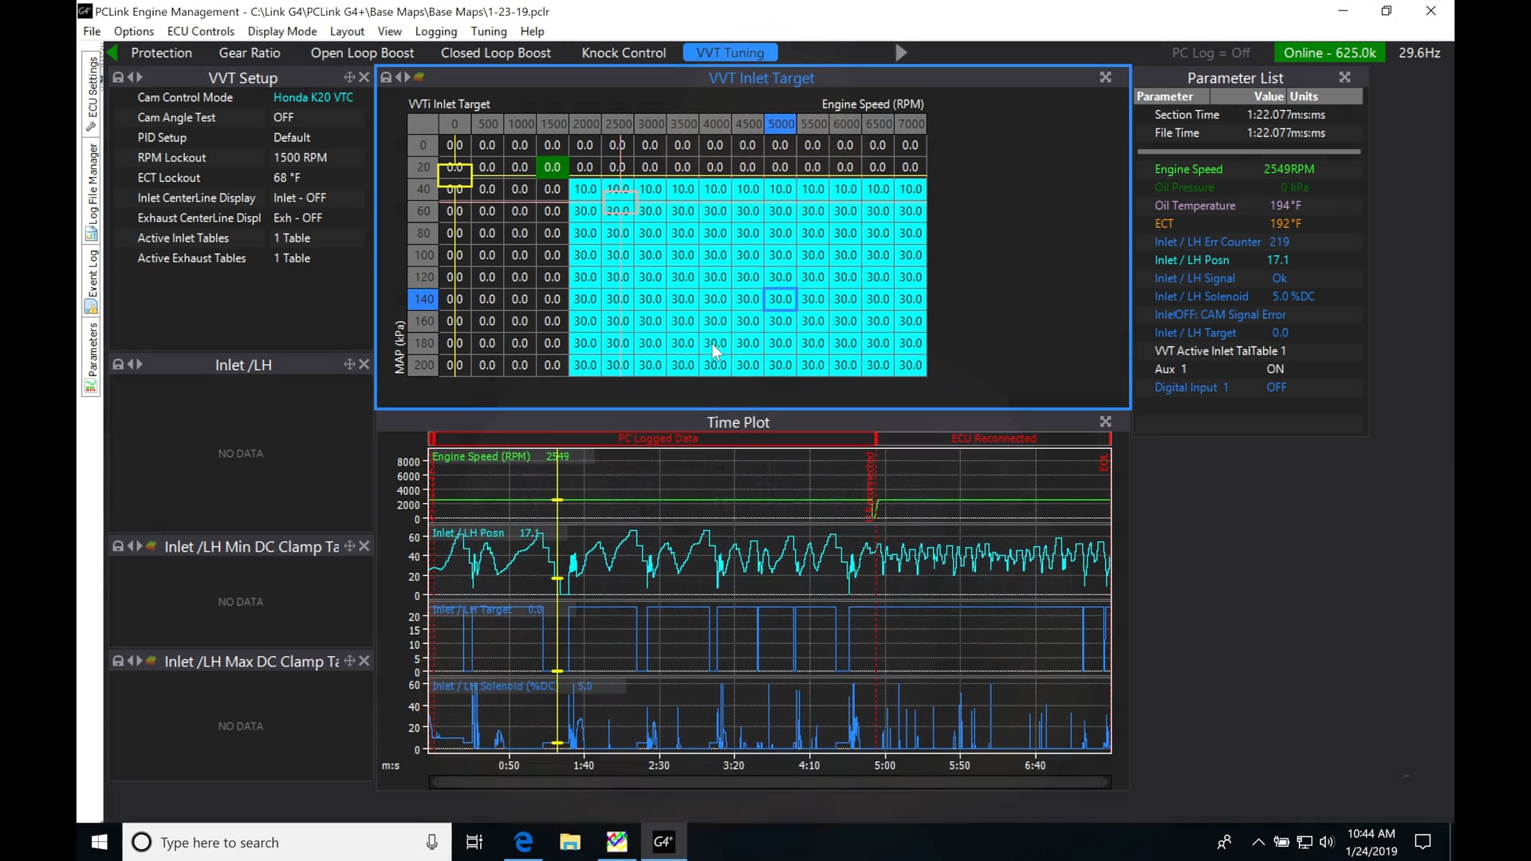The height and width of the screenshot is (861, 1531).
Task: Select the 5000 RPM column header cell
Action: [781, 124]
